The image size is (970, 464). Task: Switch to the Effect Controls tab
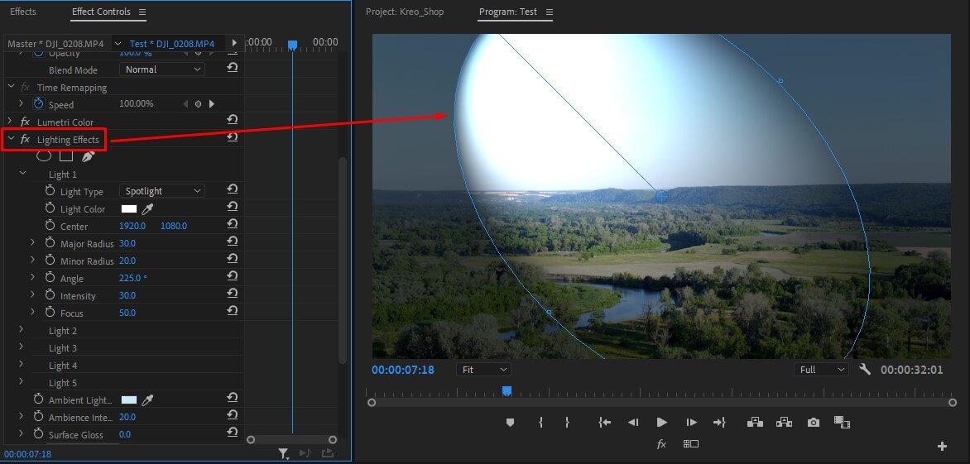102,12
